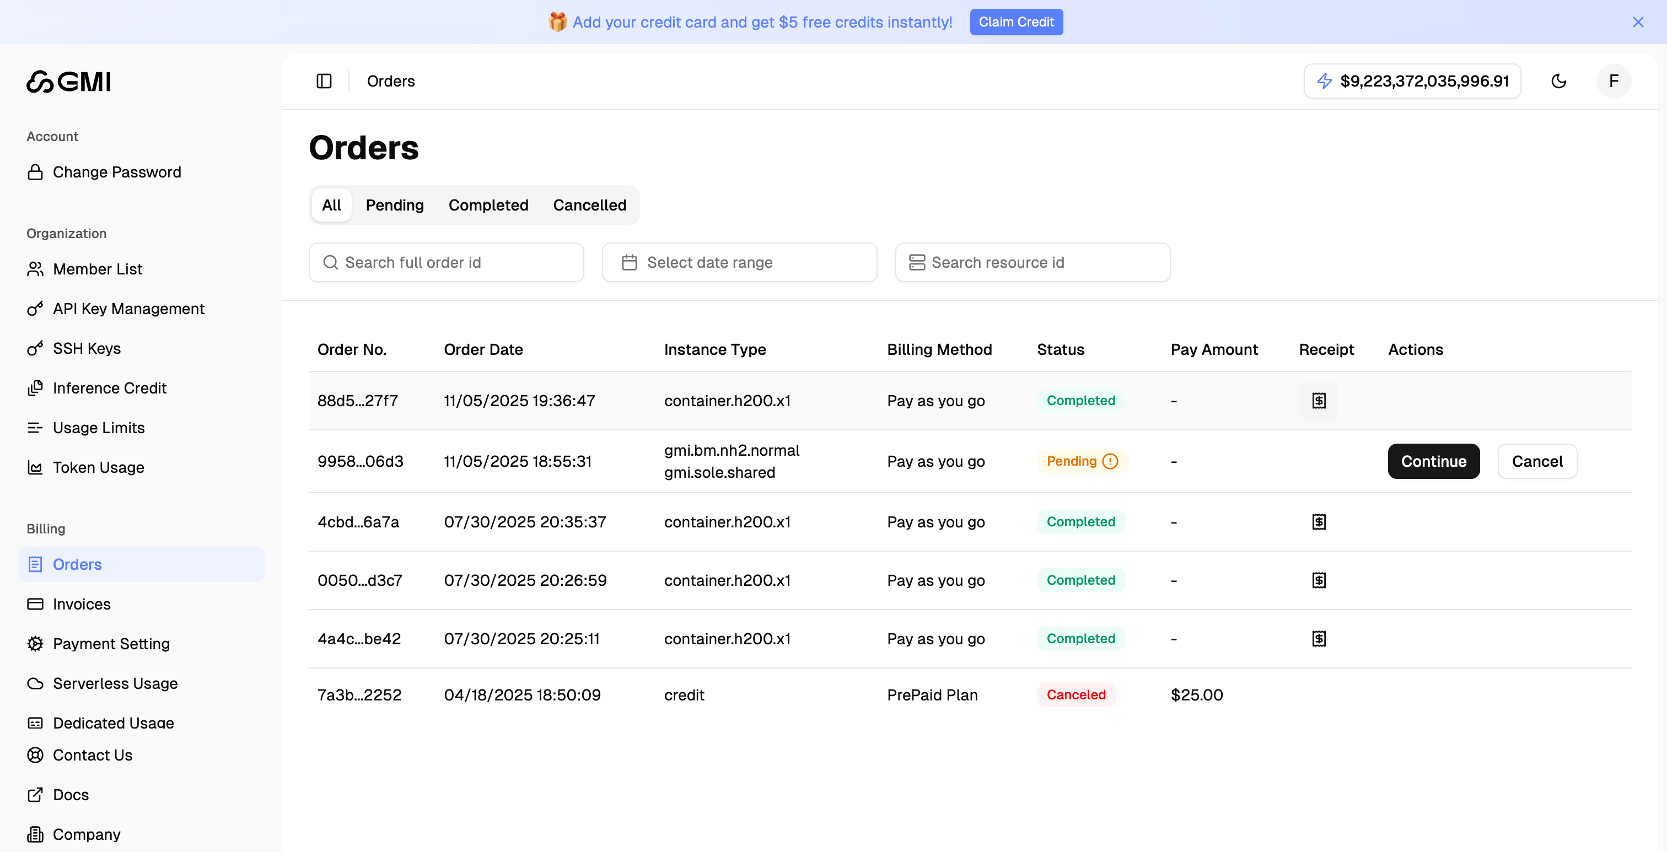This screenshot has height=852, width=1667.
Task: Collapse the sidebar using the panel toggle
Action: coord(324,81)
